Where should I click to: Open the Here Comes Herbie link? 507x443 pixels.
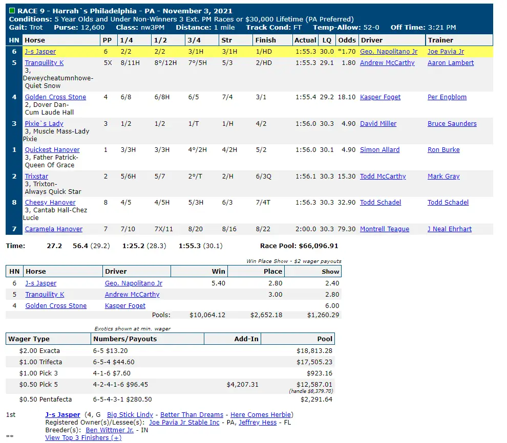point(261,414)
